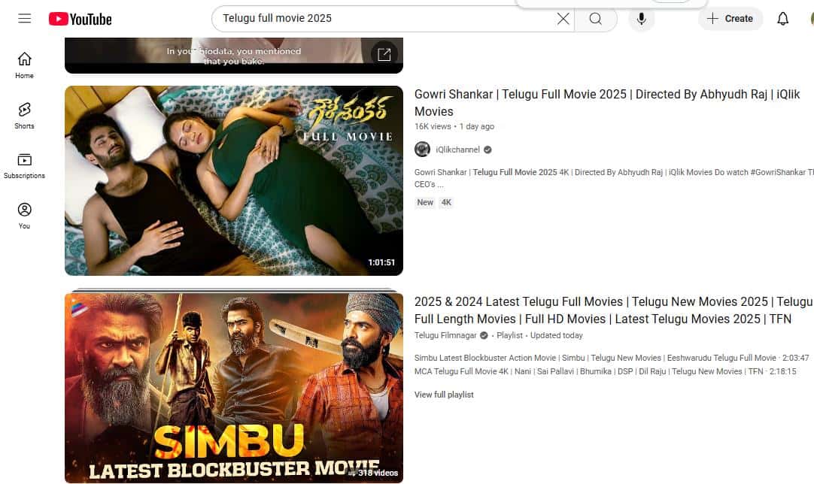Open the YouTube home logo
This screenshot has width=814, height=484.
tap(80, 19)
